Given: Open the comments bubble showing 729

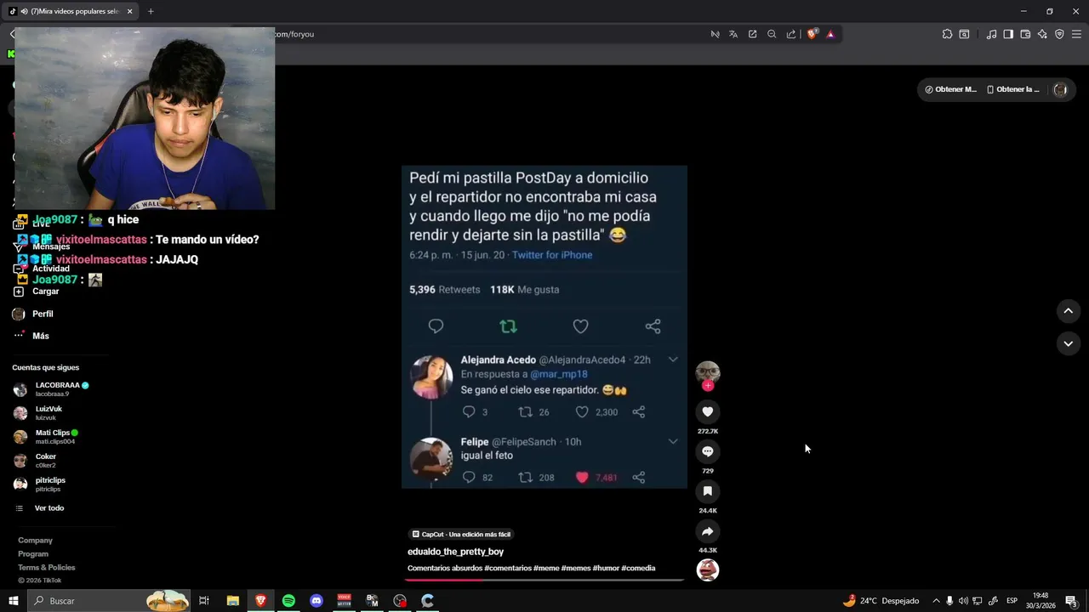Looking at the screenshot, I should 707,451.
